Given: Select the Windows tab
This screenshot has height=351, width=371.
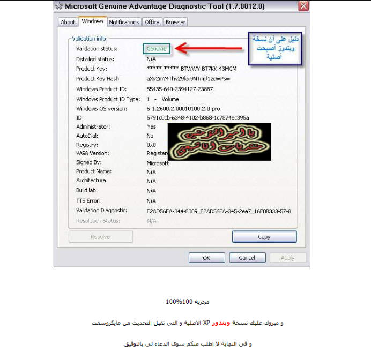Looking at the screenshot, I should [x=93, y=21].
